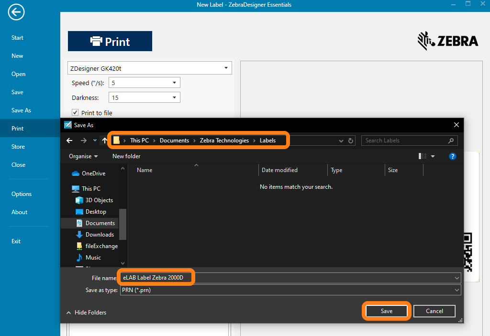Toggle the Print to file checkbox

tap(75, 112)
